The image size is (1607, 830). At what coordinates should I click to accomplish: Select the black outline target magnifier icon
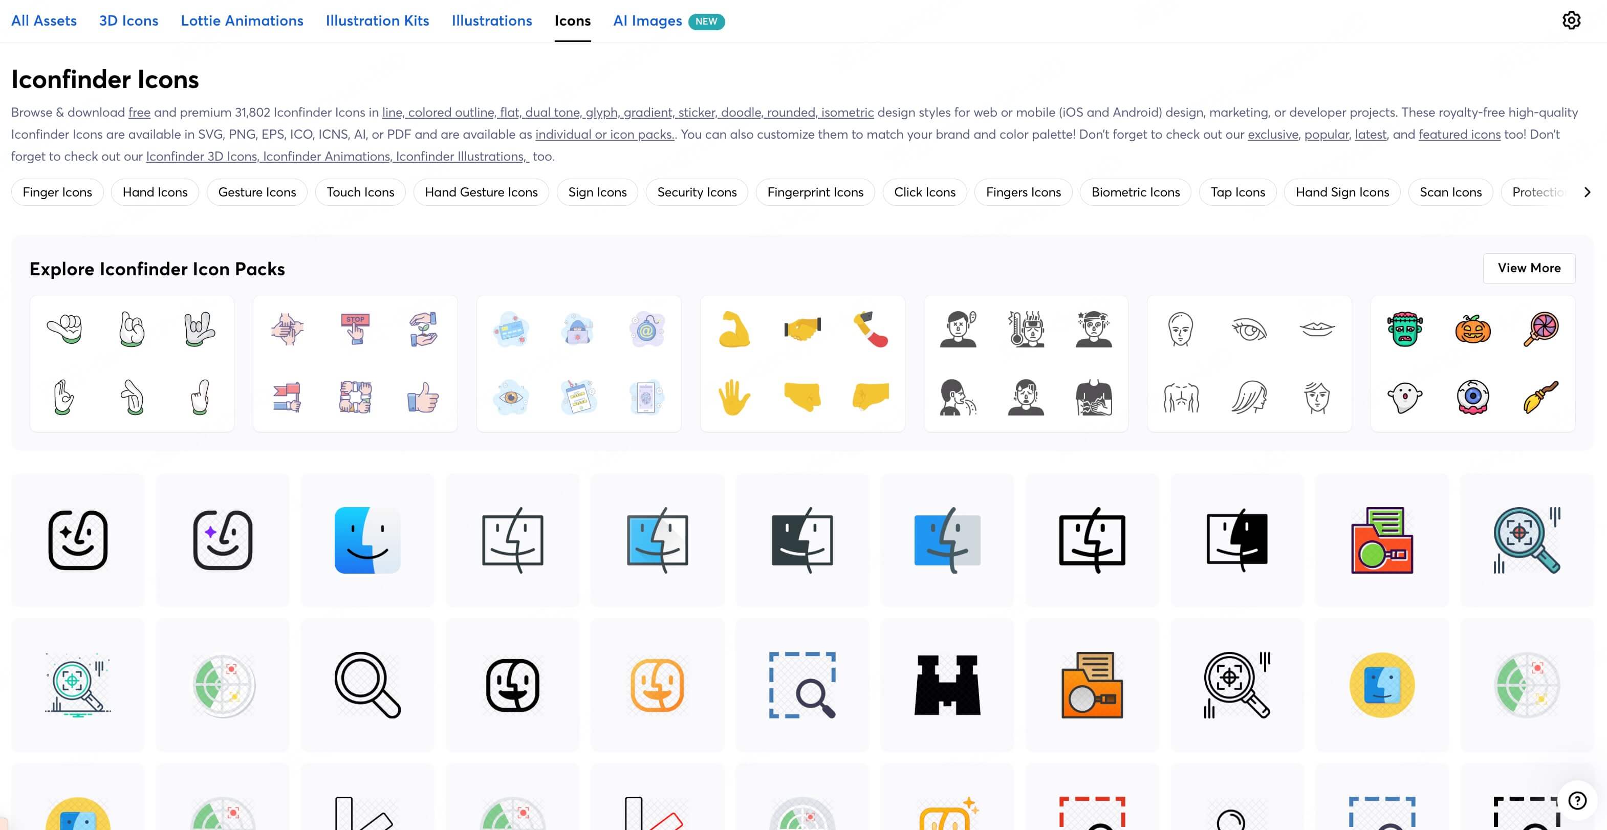pos(1237,685)
